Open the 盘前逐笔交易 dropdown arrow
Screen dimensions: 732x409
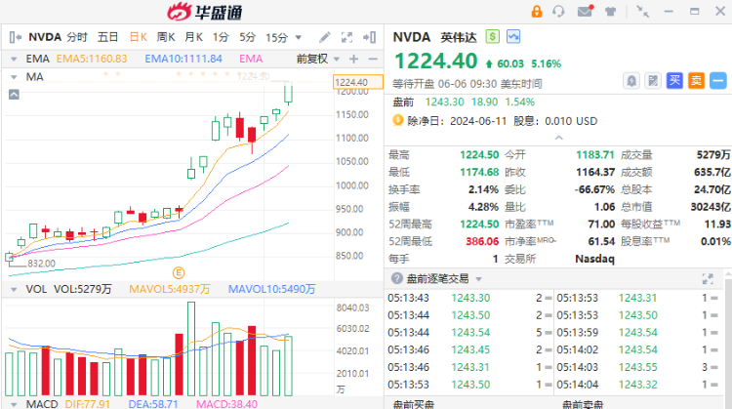pyautogui.click(x=478, y=279)
